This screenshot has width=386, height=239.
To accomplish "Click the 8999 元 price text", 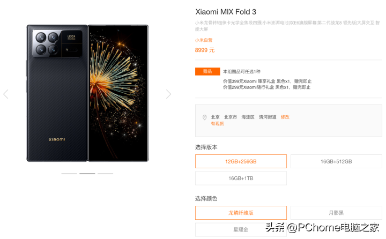I will click(x=205, y=50).
